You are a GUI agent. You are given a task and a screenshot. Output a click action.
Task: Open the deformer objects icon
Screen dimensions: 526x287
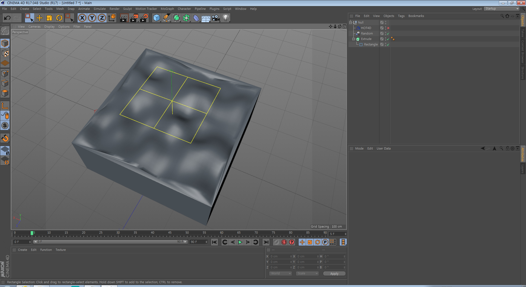(x=196, y=18)
